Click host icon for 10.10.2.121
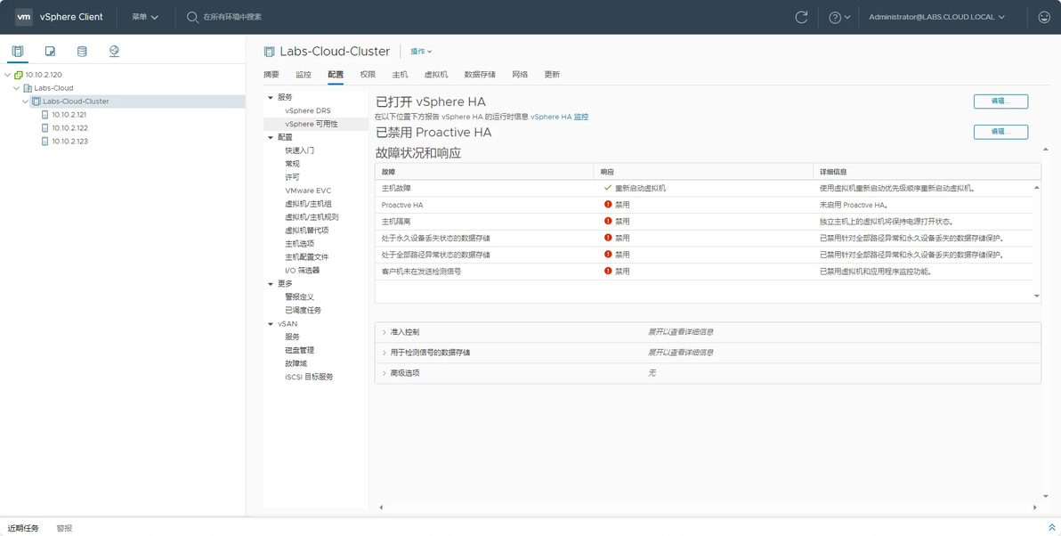 (45, 115)
